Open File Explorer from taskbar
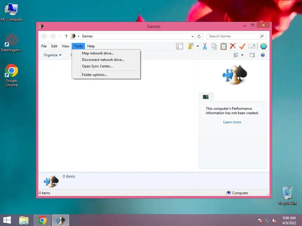This screenshot has height=226, width=302. point(24,220)
